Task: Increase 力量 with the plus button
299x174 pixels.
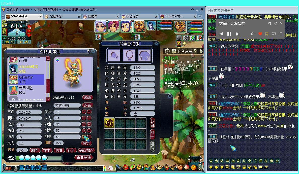Action: tap(84, 124)
